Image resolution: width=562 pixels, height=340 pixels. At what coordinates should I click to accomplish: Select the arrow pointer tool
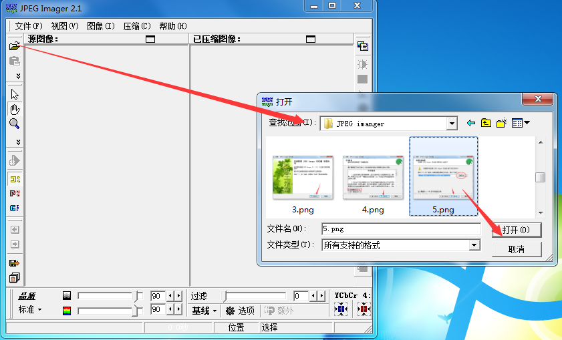coord(15,94)
